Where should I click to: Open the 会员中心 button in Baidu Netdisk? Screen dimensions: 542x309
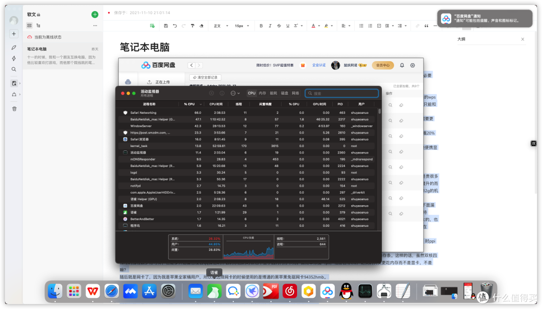pos(382,65)
